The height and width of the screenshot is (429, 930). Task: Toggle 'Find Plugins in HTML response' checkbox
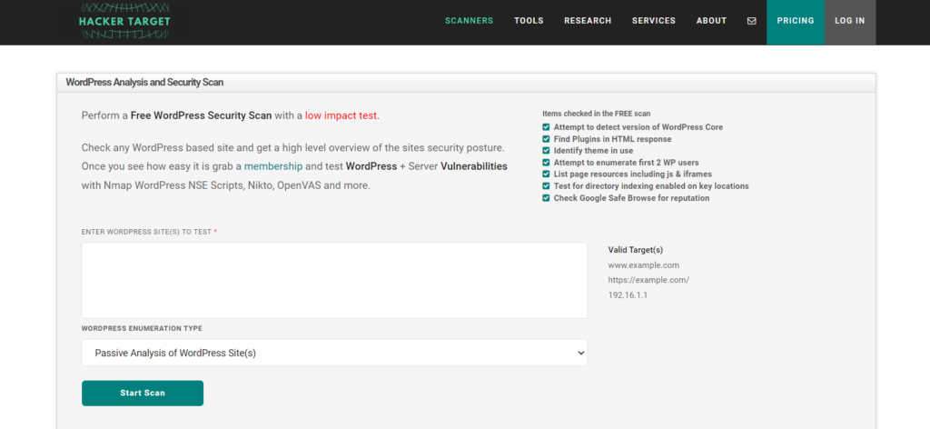pos(546,139)
